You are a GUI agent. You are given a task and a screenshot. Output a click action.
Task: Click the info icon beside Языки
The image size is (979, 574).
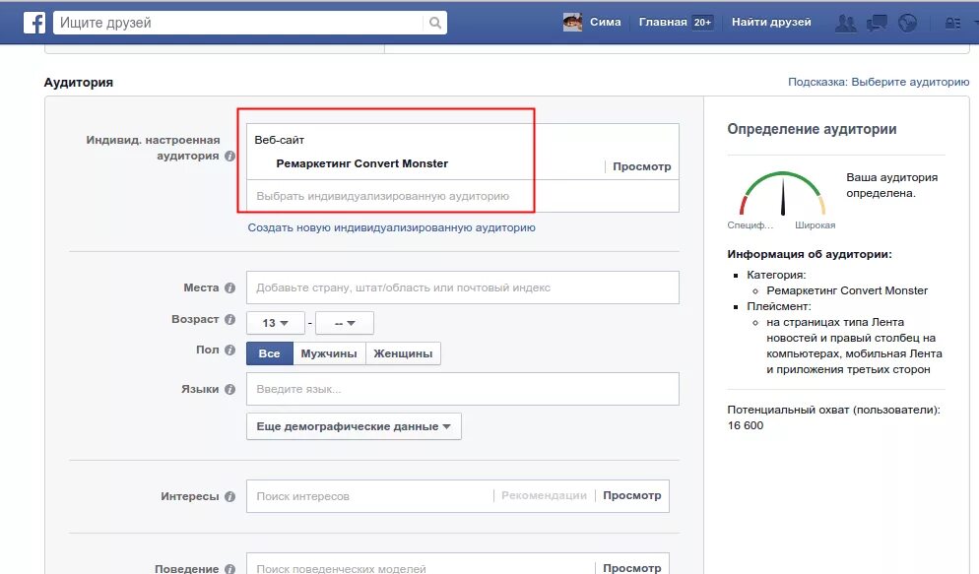(229, 389)
